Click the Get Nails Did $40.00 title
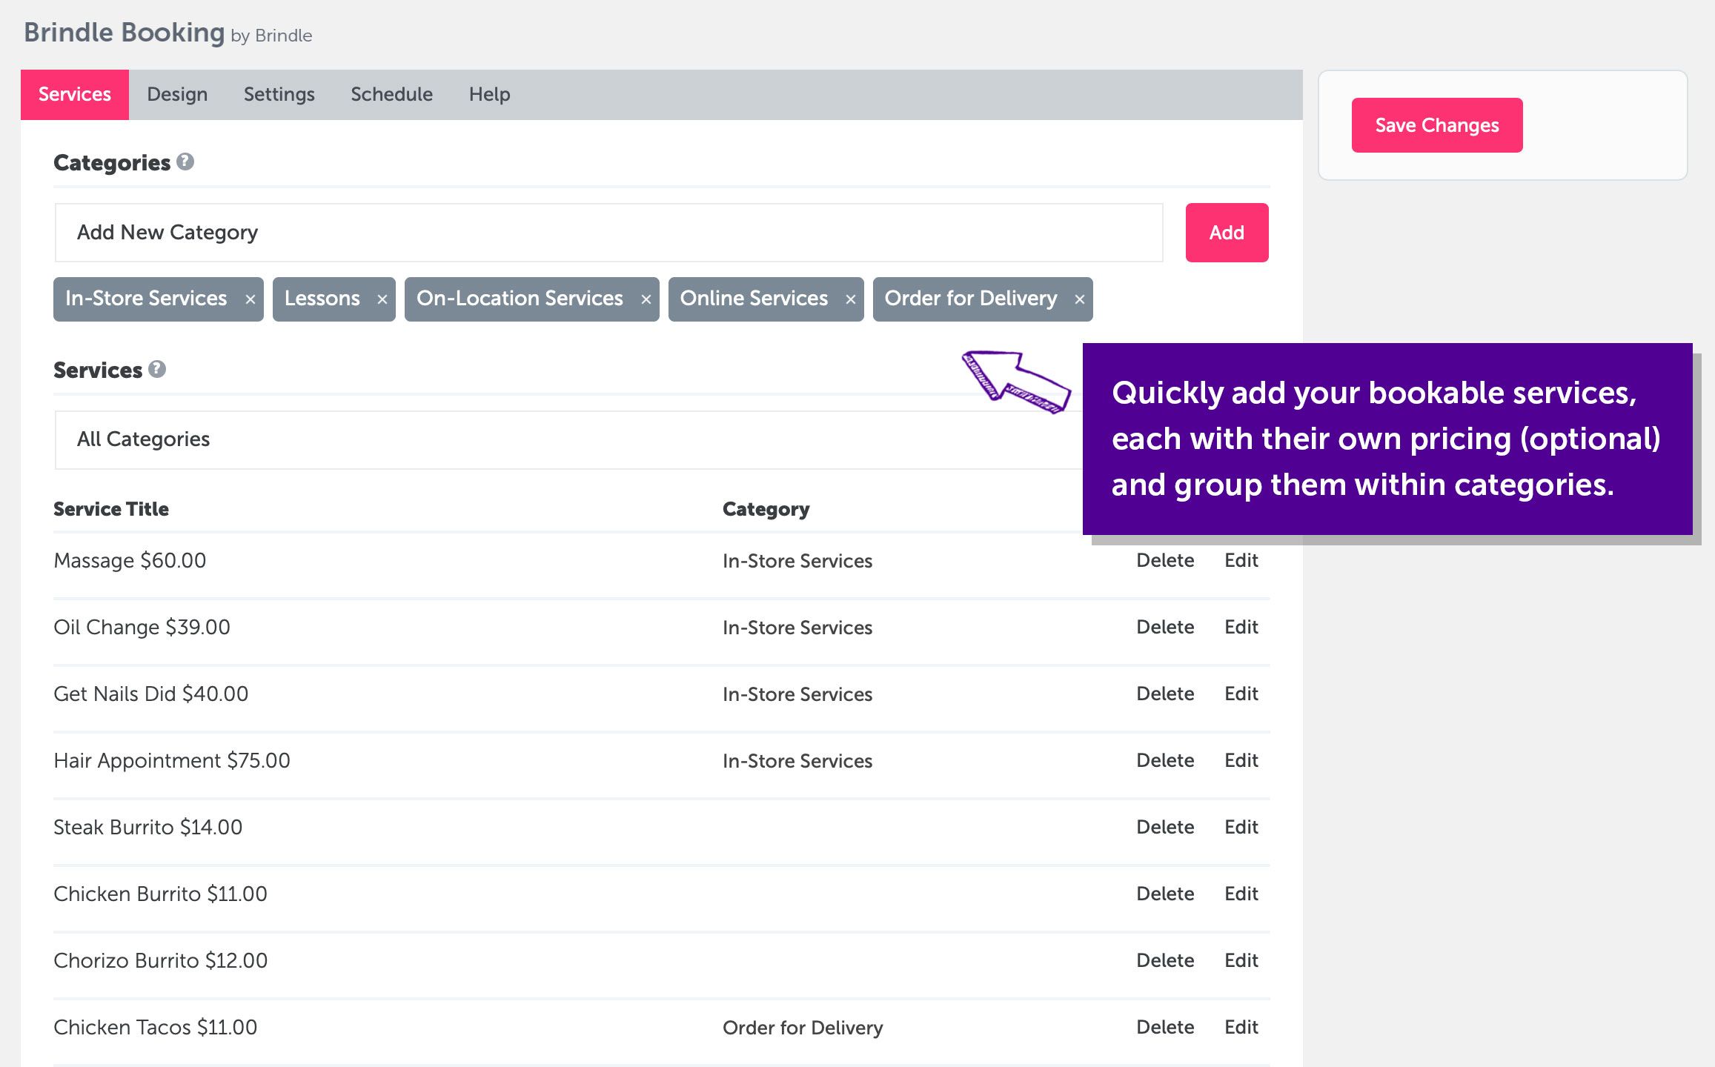1715x1067 pixels. [150, 694]
